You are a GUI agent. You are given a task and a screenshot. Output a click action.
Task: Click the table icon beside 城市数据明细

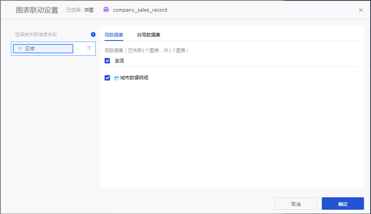click(x=116, y=78)
